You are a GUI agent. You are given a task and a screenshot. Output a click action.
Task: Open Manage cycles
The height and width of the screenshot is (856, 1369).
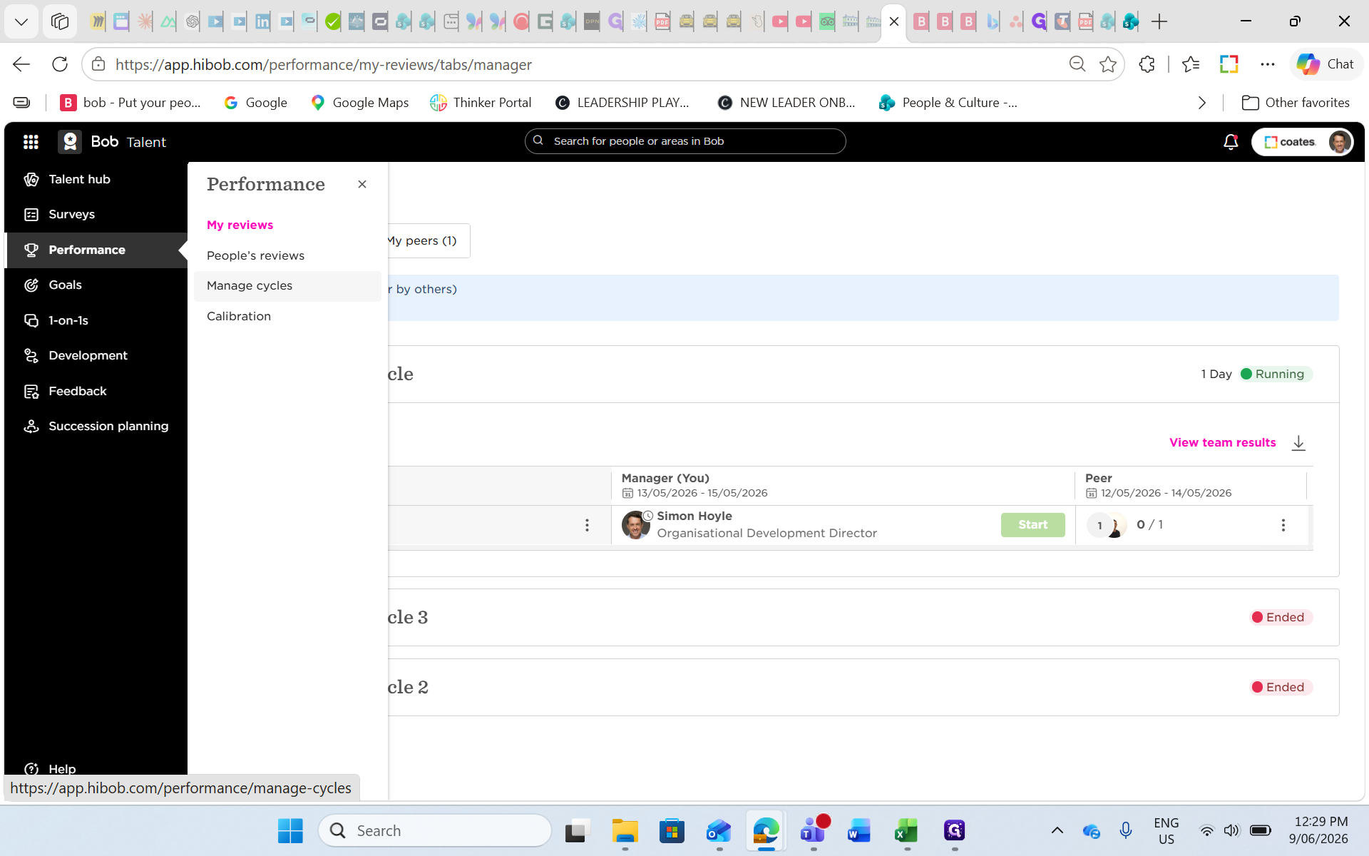pyautogui.click(x=287, y=286)
